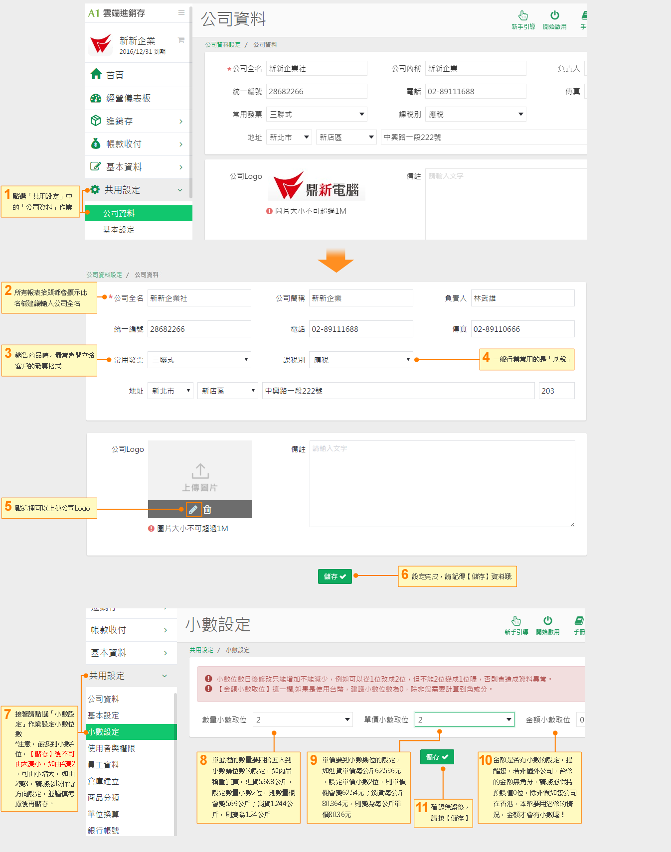
Task: Open the 常用發票 dropdown showing 三聯式
Action: click(x=199, y=360)
